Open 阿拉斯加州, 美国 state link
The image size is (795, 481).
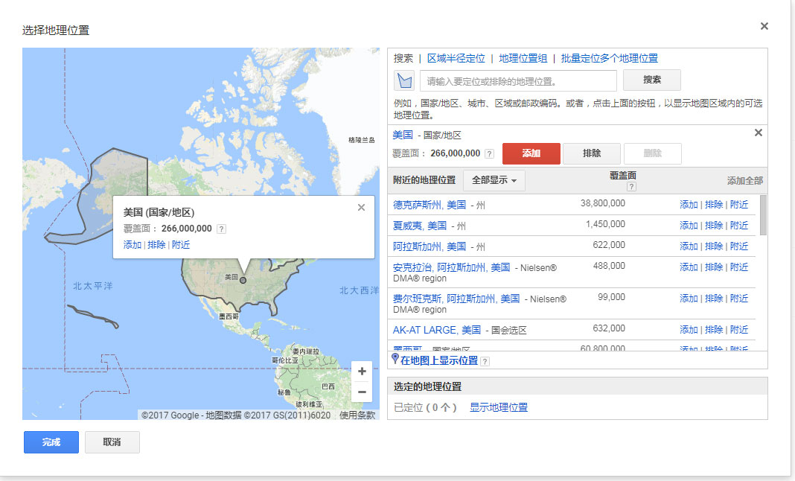(x=430, y=246)
